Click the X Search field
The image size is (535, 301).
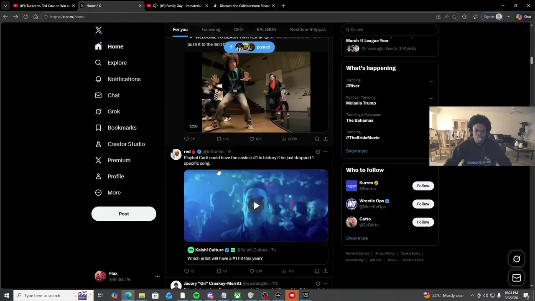click(x=390, y=30)
